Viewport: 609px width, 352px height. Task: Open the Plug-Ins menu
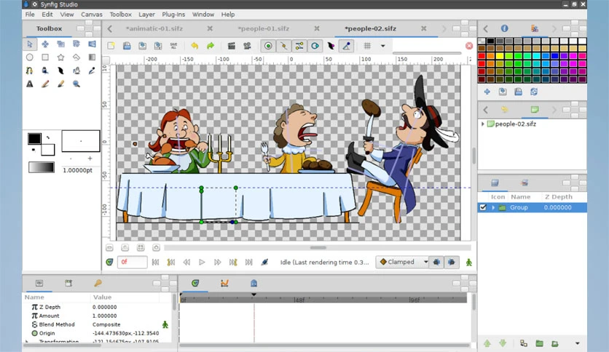point(173,15)
